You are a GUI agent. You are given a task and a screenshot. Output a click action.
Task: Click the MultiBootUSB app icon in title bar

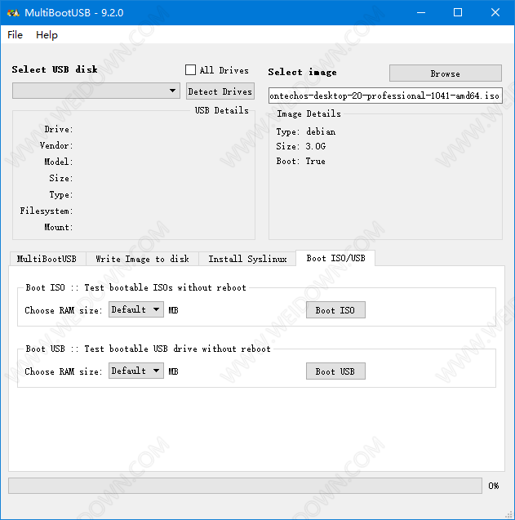coord(13,12)
